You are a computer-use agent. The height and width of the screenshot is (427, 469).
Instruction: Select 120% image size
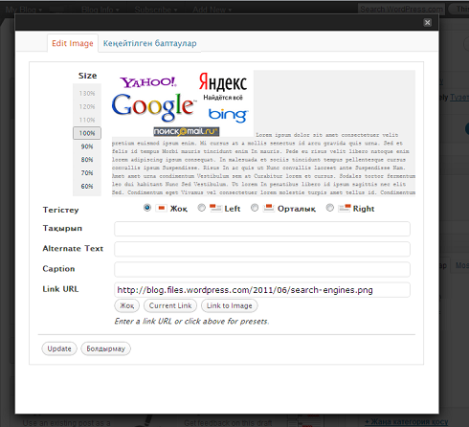coord(87,106)
